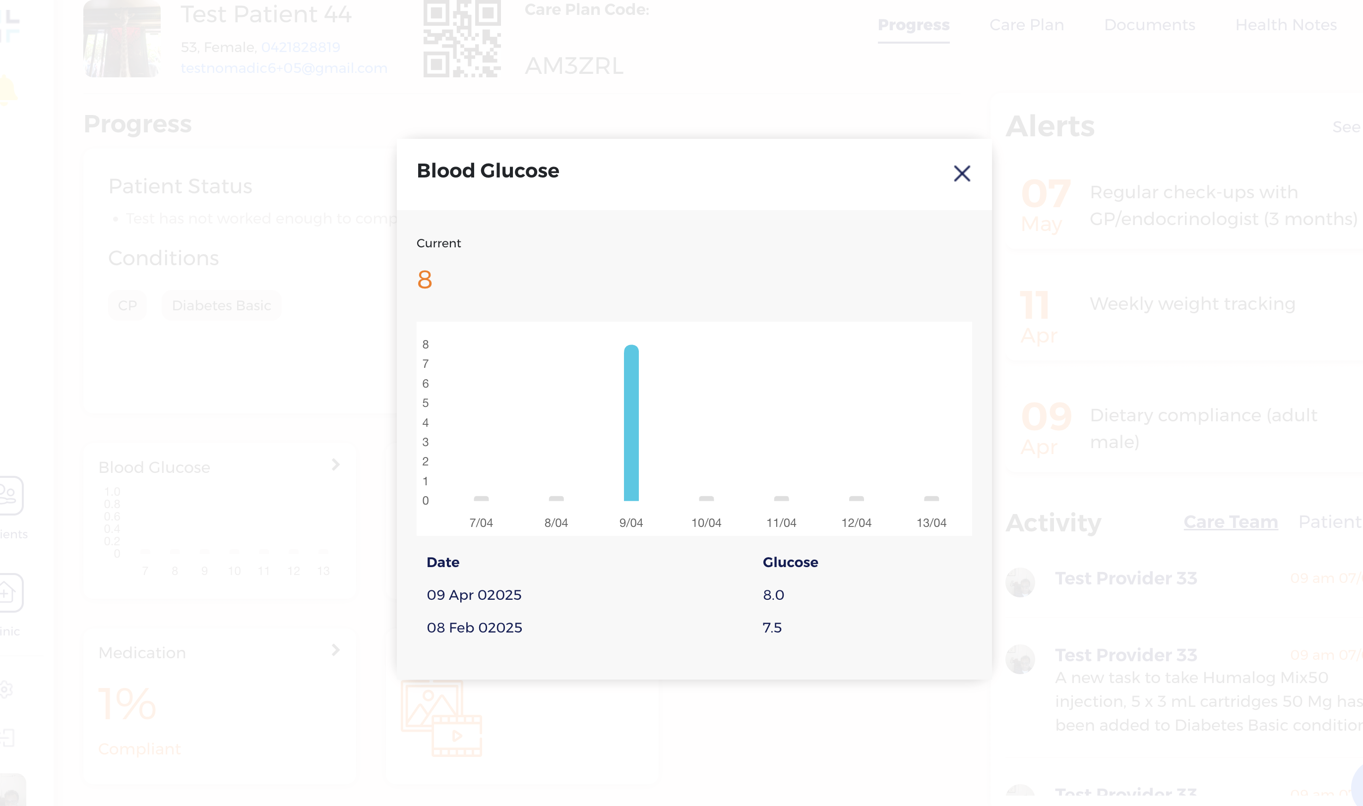This screenshot has width=1363, height=806.
Task: Click the media gallery placeholder icon
Action: [441, 718]
